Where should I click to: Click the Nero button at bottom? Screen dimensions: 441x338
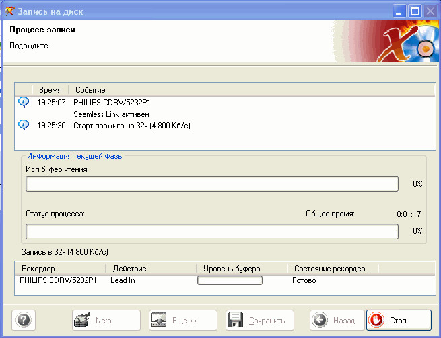tap(106, 321)
